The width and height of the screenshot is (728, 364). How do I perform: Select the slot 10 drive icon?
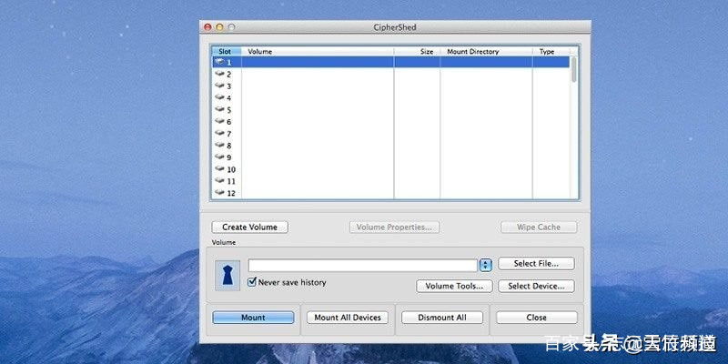point(219,169)
